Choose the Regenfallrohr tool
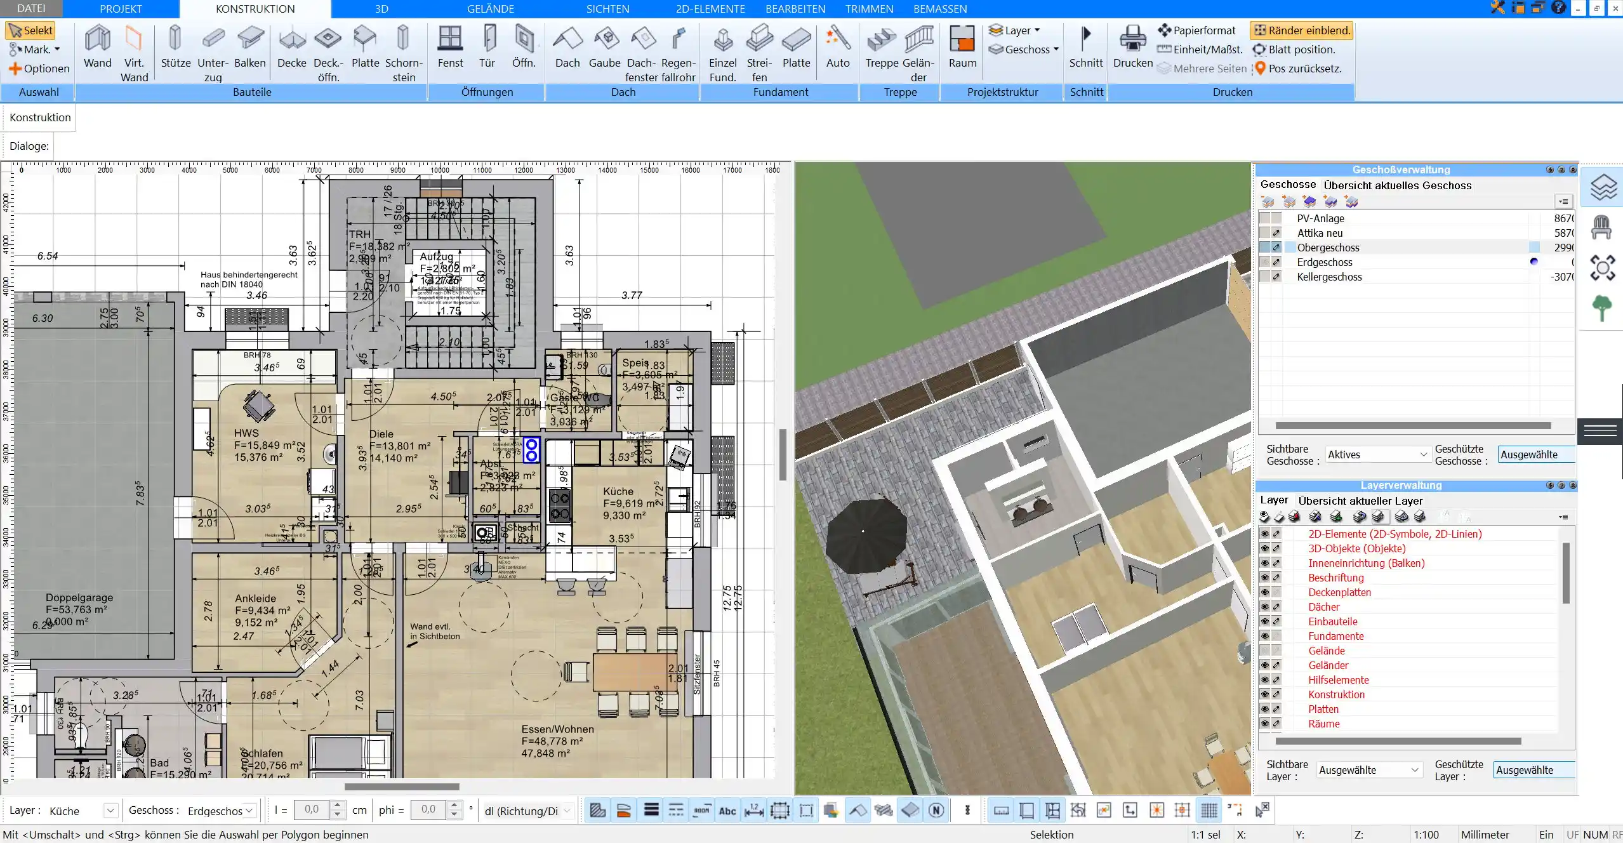 tap(678, 53)
